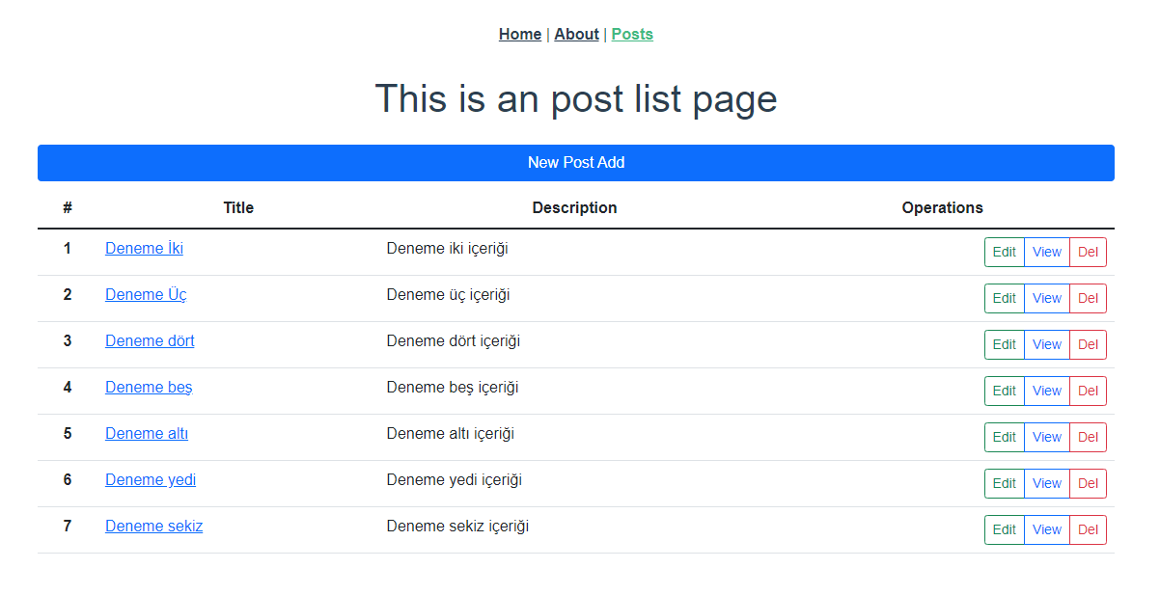Delete the Deneme Üç post
Viewport: 1160px width, 595px height.
pos(1088,298)
